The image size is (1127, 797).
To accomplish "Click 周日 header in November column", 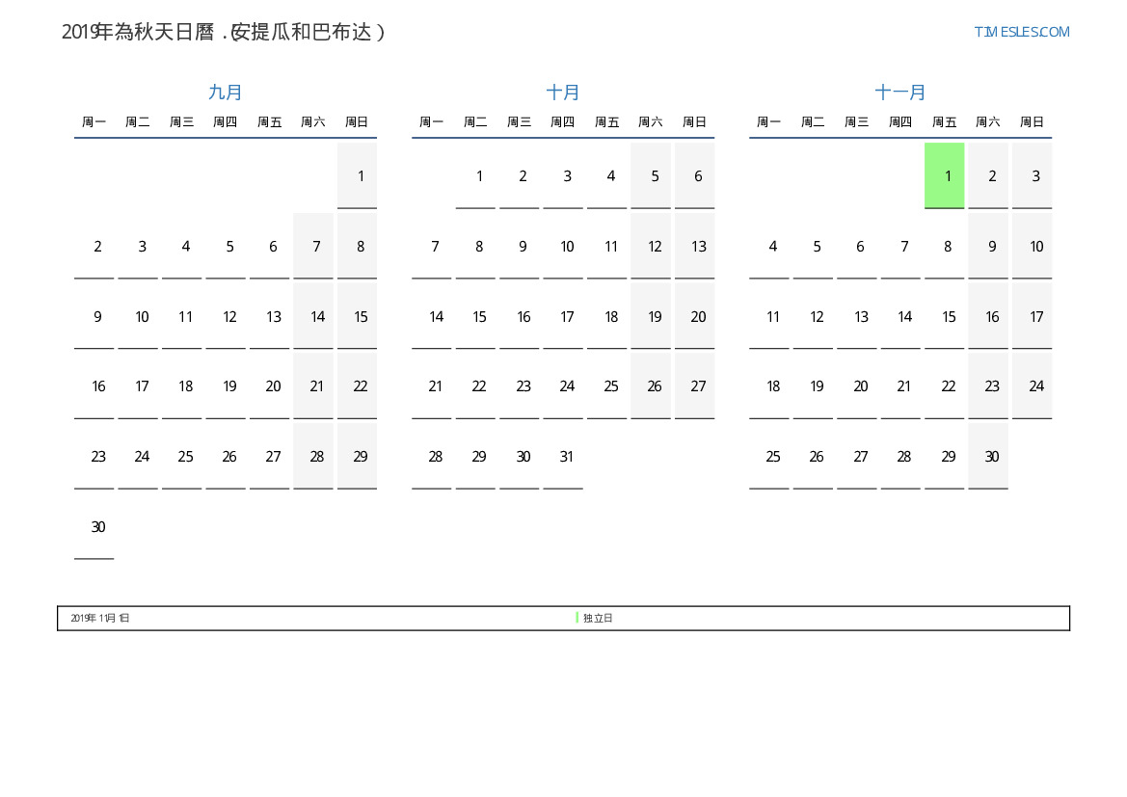I will [x=1033, y=122].
